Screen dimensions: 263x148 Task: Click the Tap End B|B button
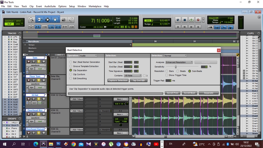tap(139, 80)
